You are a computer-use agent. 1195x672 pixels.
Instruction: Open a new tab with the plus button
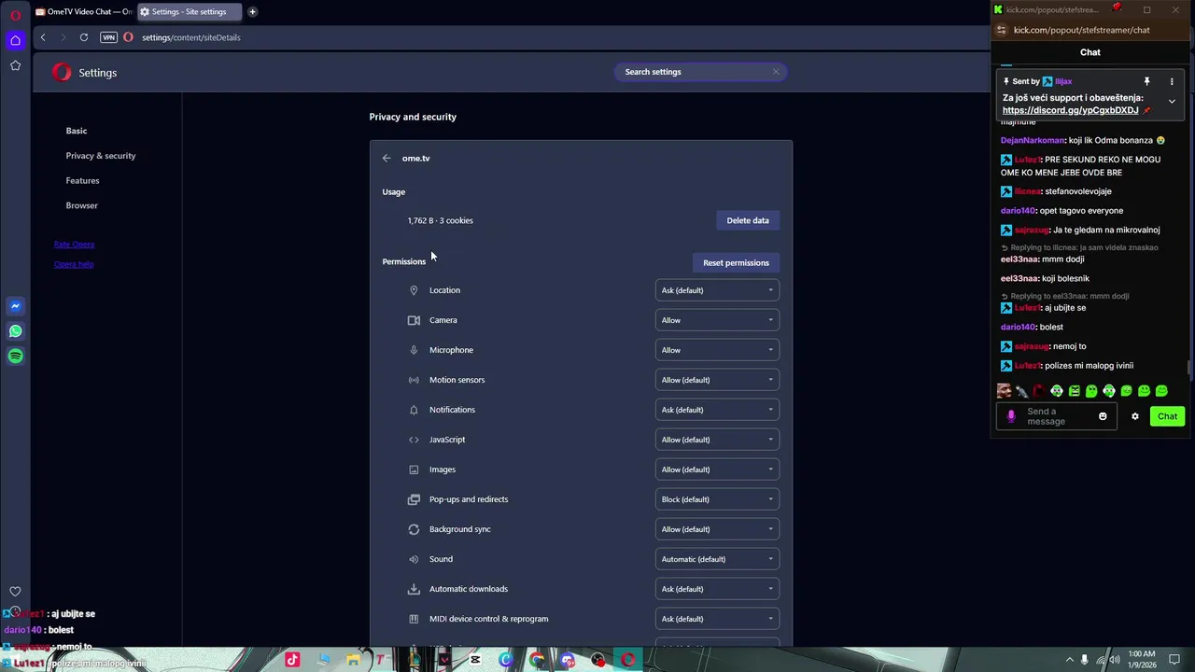pyautogui.click(x=252, y=12)
